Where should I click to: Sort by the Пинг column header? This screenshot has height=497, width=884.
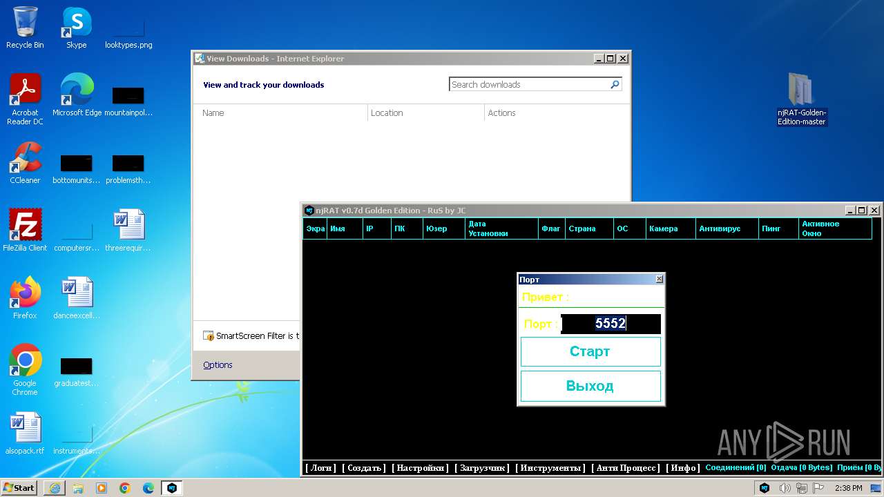click(x=779, y=228)
